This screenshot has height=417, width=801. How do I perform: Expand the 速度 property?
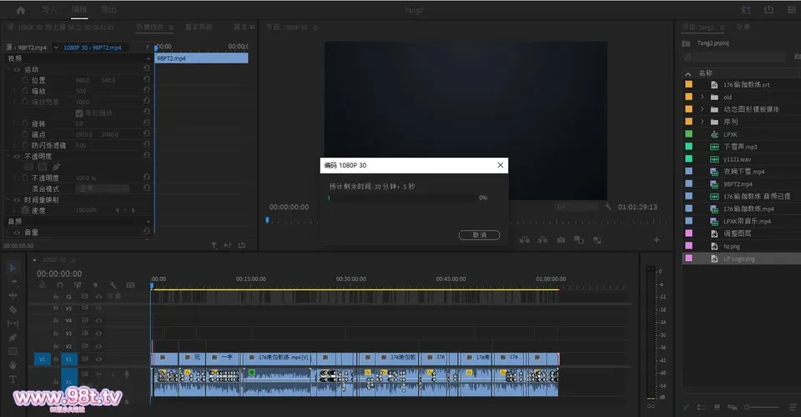click(x=14, y=210)
